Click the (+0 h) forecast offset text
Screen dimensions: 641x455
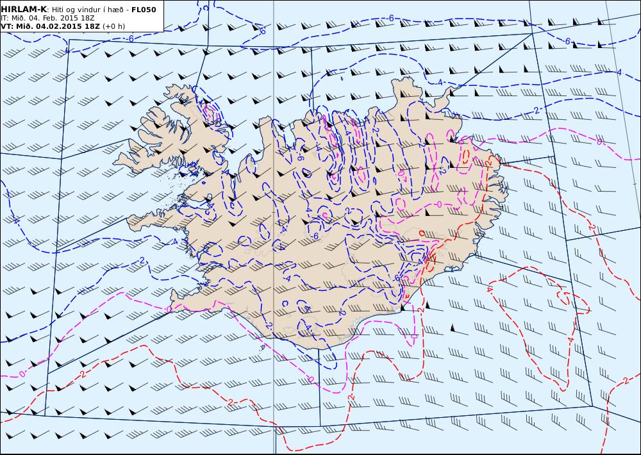pyautogui.click(x=113, y=26)
